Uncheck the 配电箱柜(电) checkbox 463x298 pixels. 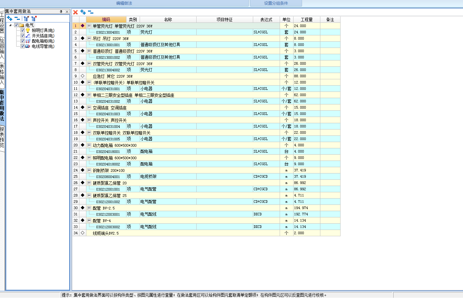(x=23, y=41)
